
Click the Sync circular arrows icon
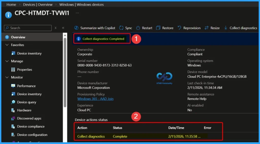tap(121, 28)
